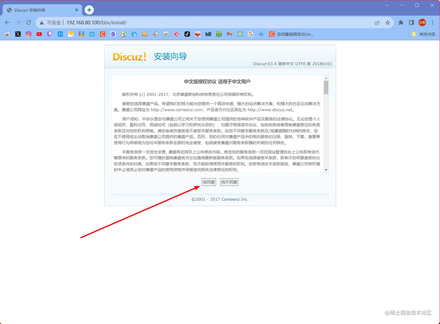Image resolution: width=440 pixels, height=324 pixels.
Task: Open the Instagram bookmark
Action: click(x=29, y=34)
